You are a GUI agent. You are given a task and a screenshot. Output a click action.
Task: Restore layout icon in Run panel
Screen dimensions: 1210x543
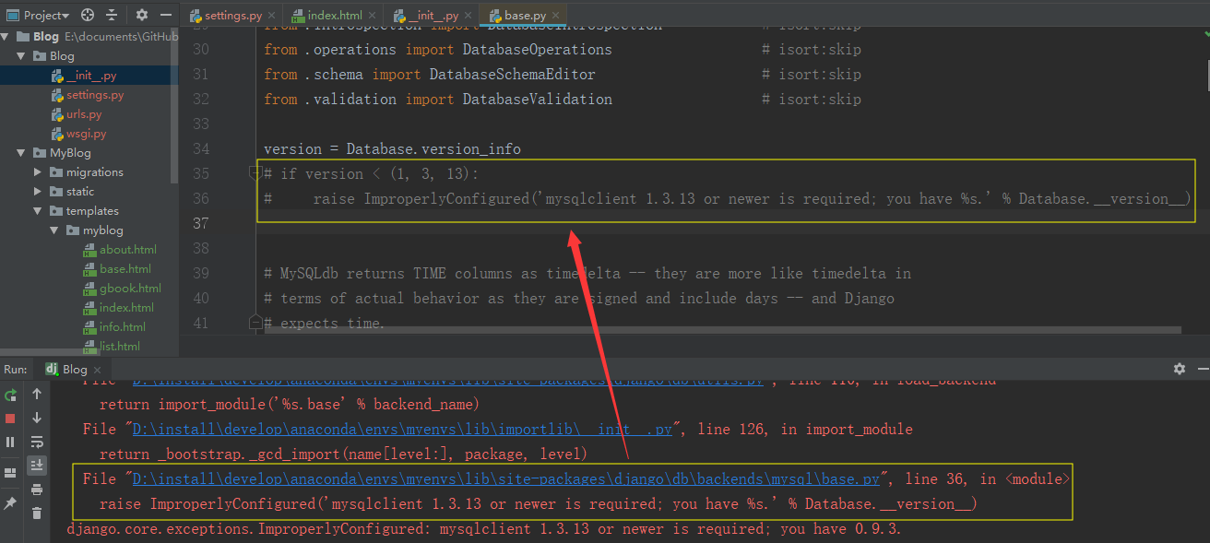click(x=11, y=472)
